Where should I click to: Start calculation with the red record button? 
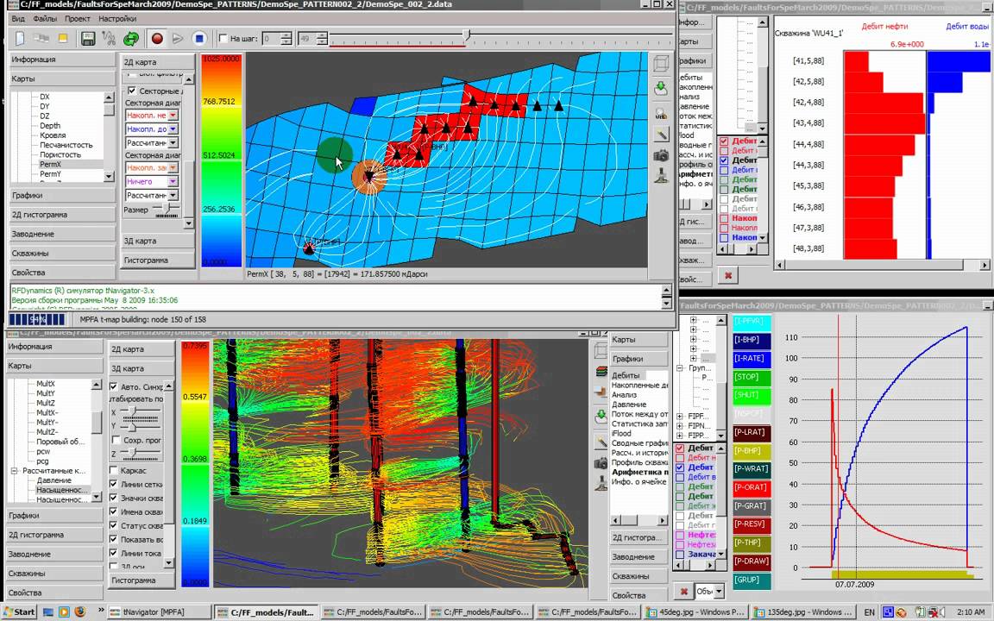[157, 39]
